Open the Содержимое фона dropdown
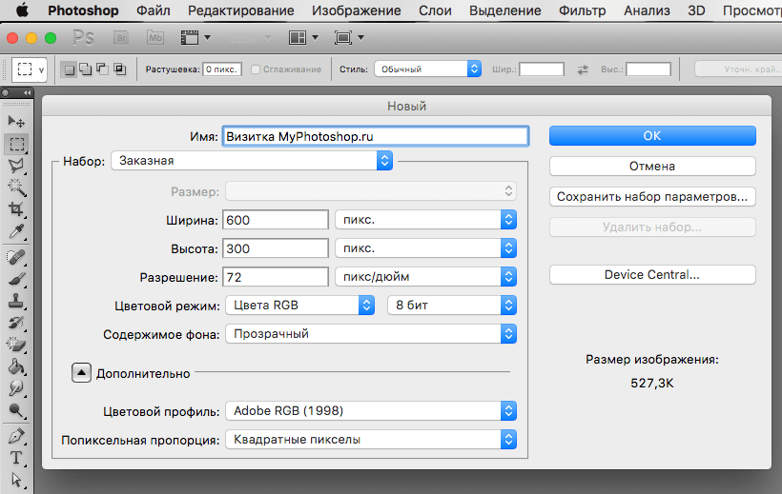 tap(370, 334)
